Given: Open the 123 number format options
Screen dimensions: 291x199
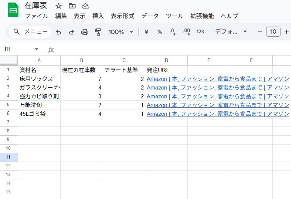Looking at the screenshot, I should point(200,32).
